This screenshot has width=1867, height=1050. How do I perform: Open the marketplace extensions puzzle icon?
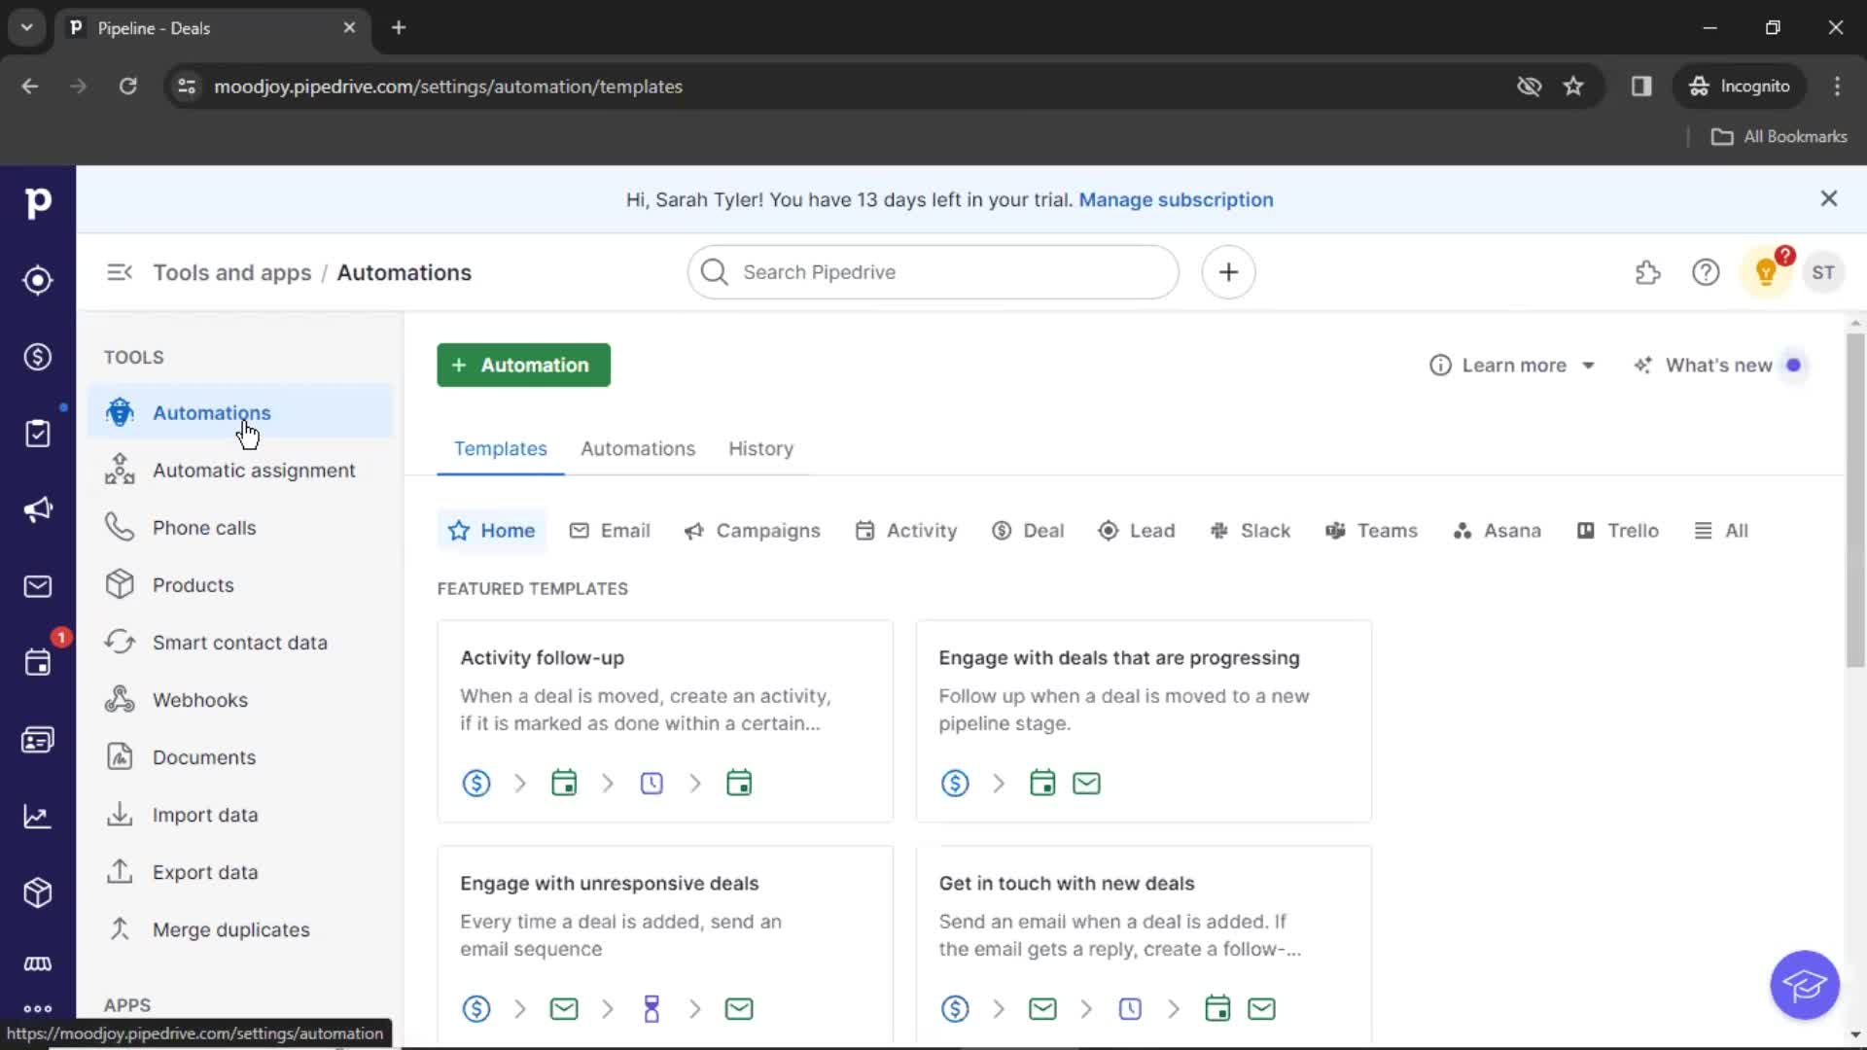tap(1647, 272)
